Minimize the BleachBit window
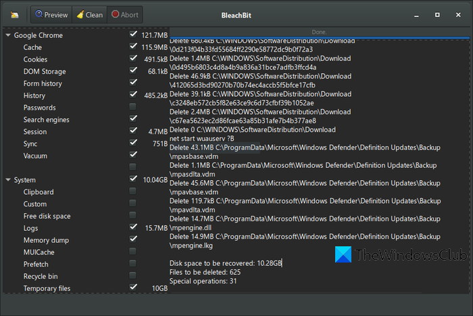Viewport: 473px width, 316px height. 418,14
